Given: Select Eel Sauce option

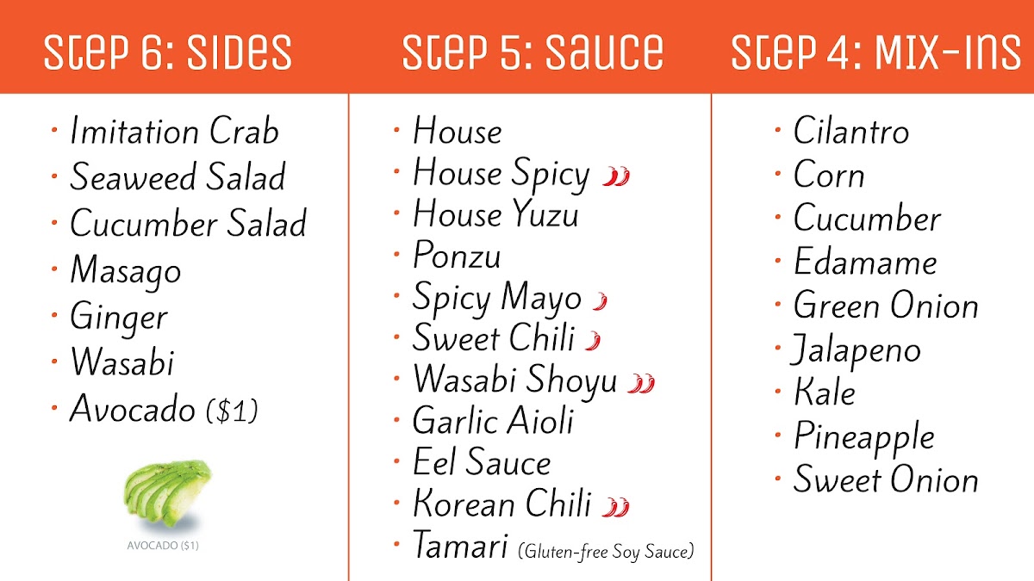Looking at the screenshot, I should tap(482, 463).
